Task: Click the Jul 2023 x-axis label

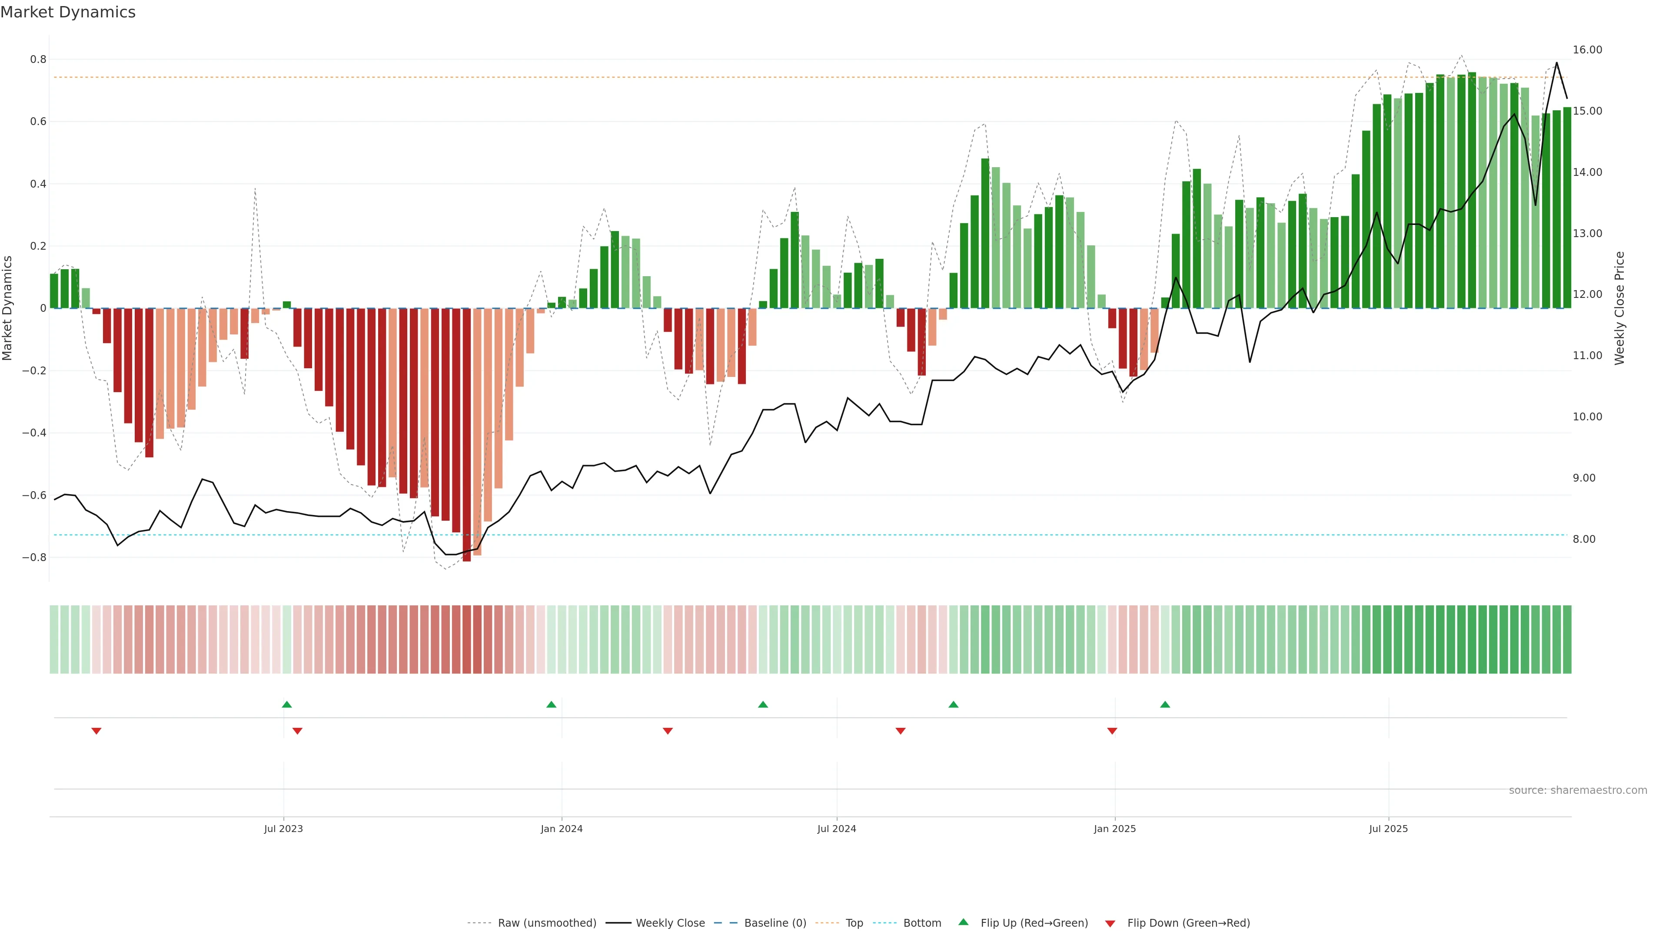Action: click(x=283, y=829)
